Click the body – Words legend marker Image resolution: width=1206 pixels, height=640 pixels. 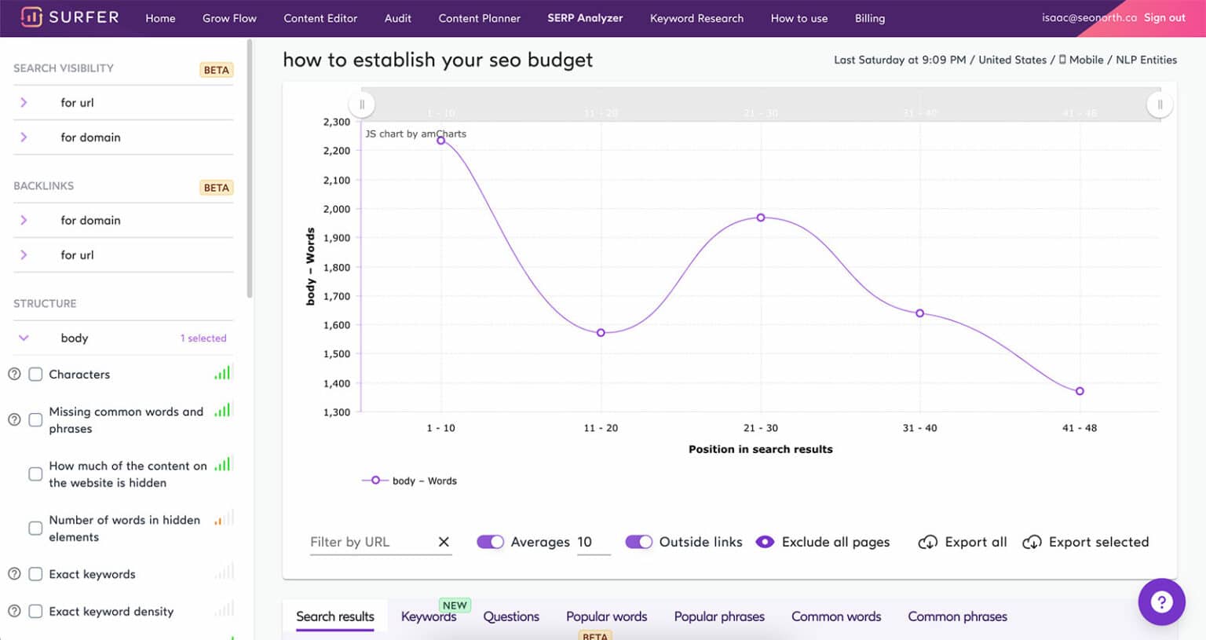(x=375, y=481)
